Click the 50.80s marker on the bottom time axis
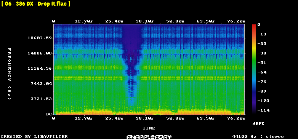298x139 pixels. pos(175,118)
